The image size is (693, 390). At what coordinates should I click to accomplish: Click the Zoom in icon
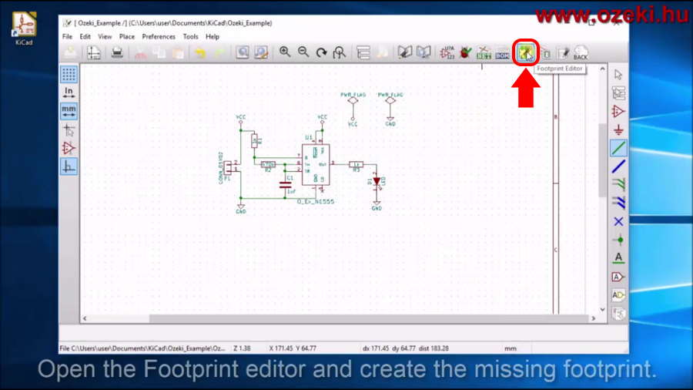click(x=285, y=52)
